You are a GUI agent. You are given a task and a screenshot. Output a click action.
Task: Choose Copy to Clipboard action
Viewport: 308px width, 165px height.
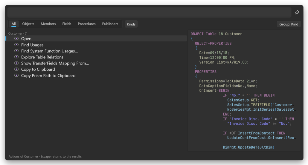[96, 69]
